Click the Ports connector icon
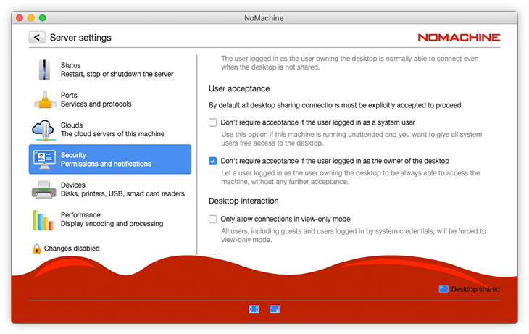The height and width of the screenshot is (334, 529). click(x=44, y=100)
